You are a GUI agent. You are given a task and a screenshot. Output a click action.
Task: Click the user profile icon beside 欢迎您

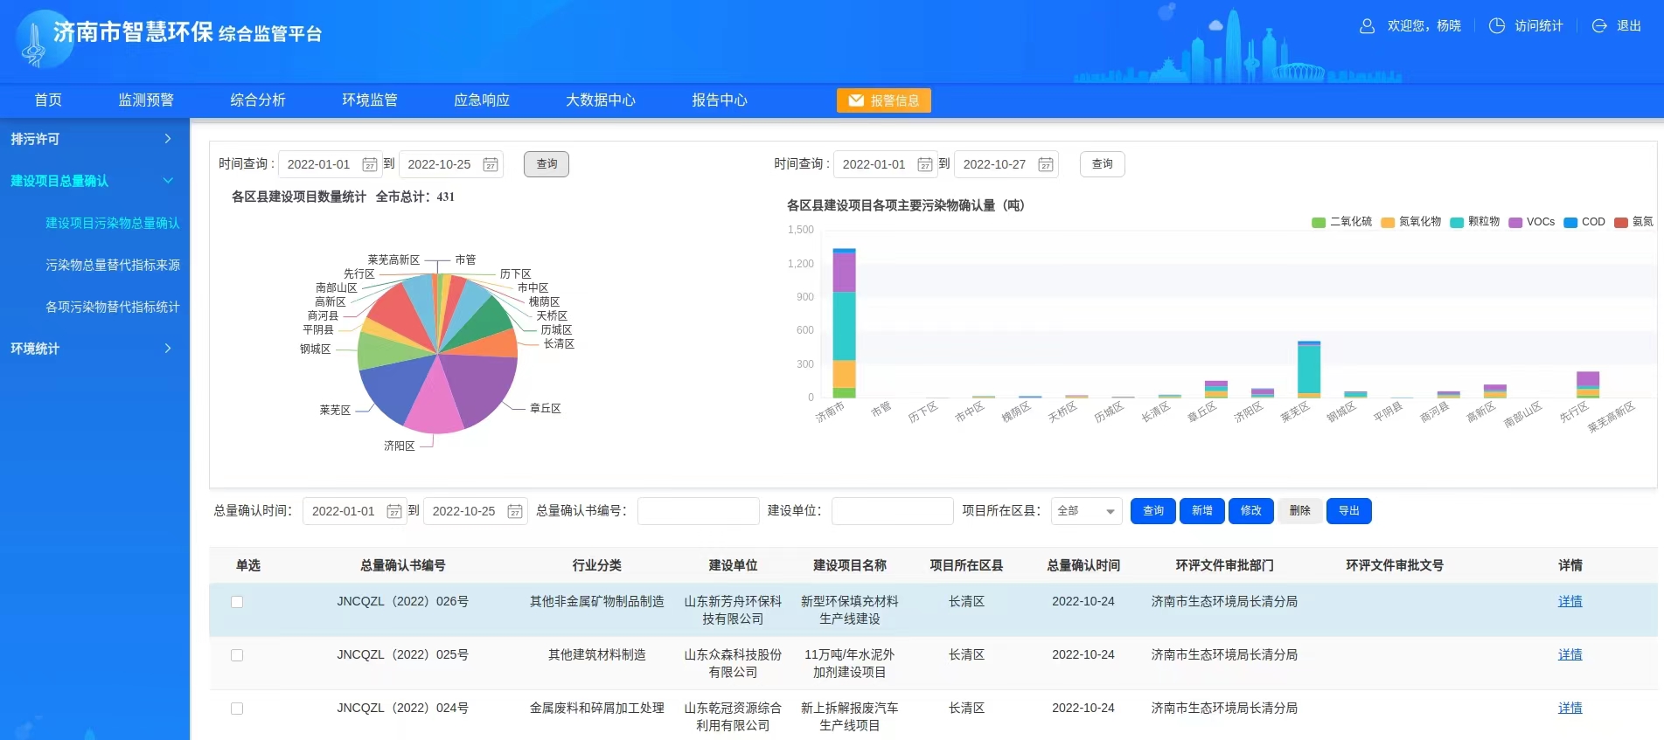tap(1367, 26)
